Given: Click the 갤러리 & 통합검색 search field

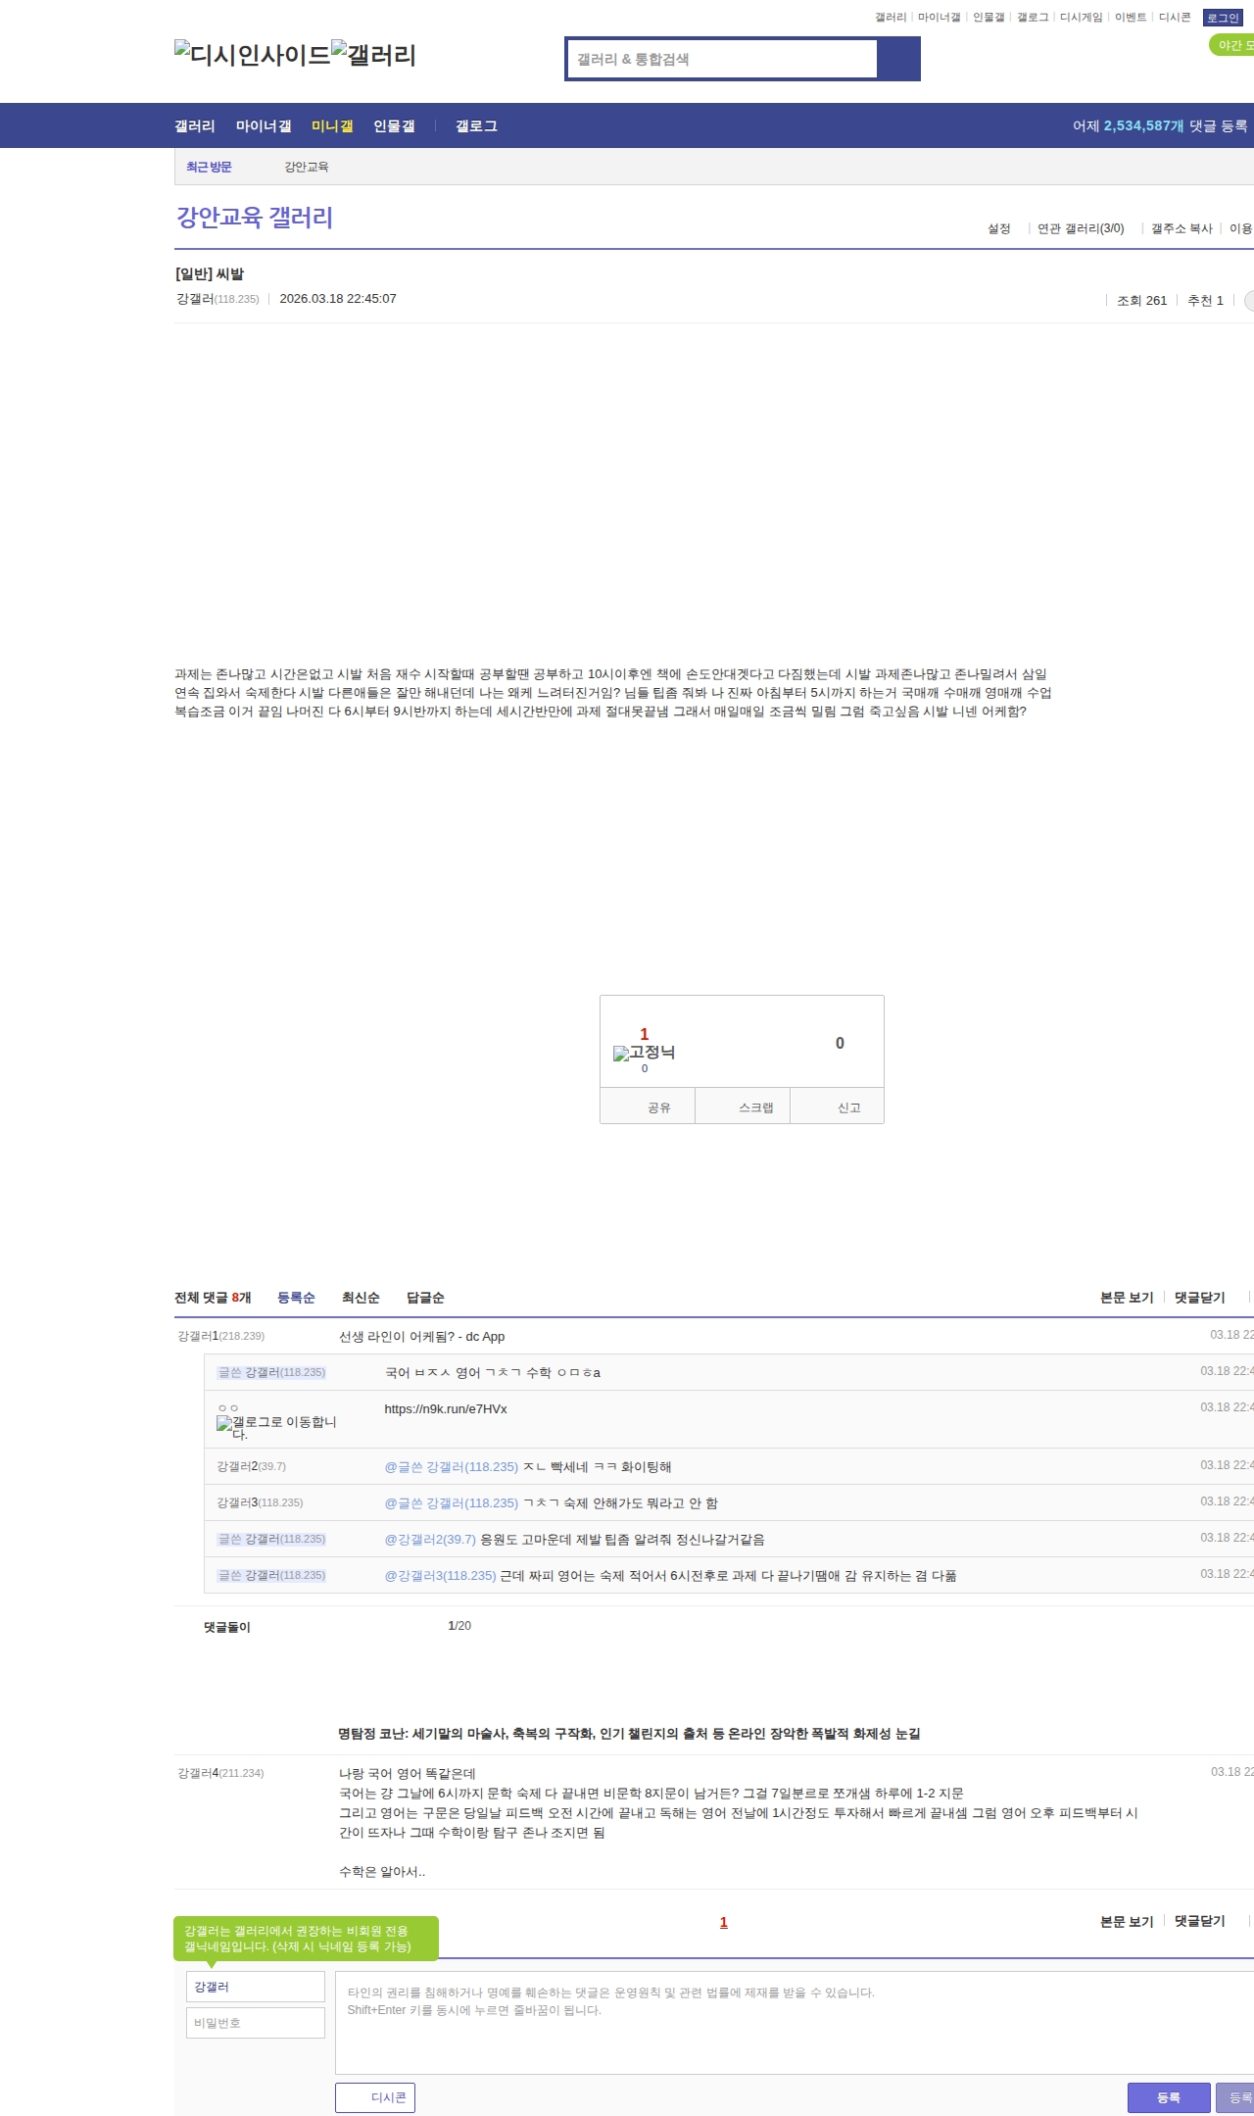Looking at the screenshot, I should pos(723,59).
